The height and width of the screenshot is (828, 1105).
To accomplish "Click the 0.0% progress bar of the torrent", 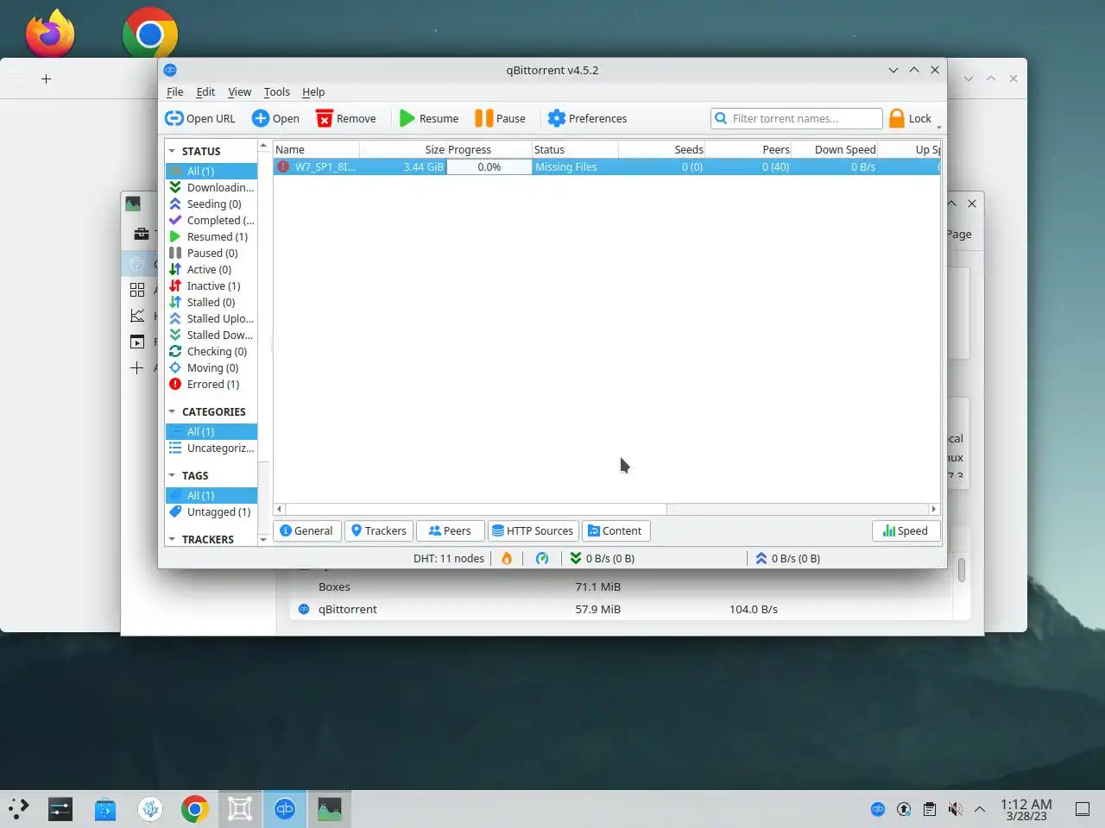I will click(x=489, y=166).
